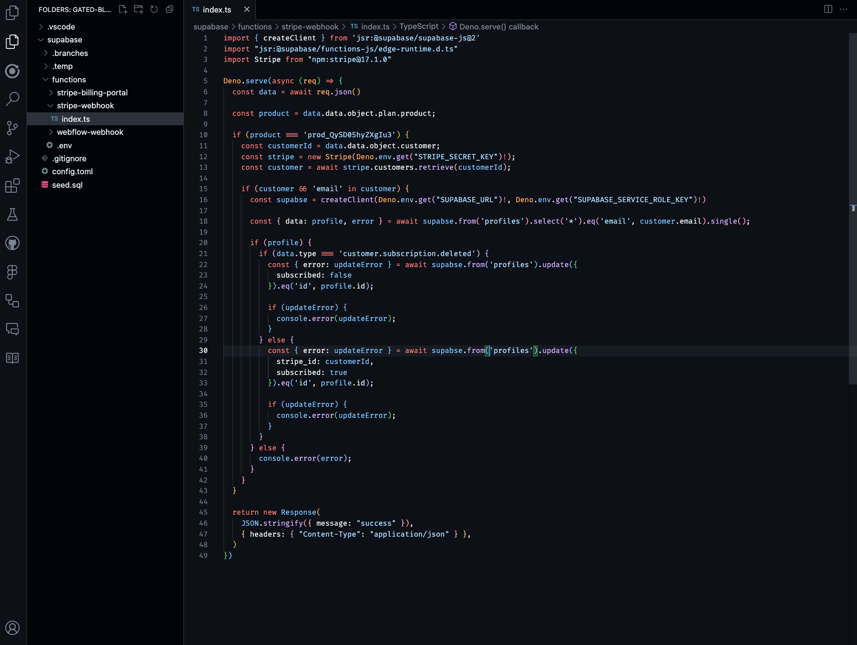Click "SUPABASE_URL" string on line 16

469,200
